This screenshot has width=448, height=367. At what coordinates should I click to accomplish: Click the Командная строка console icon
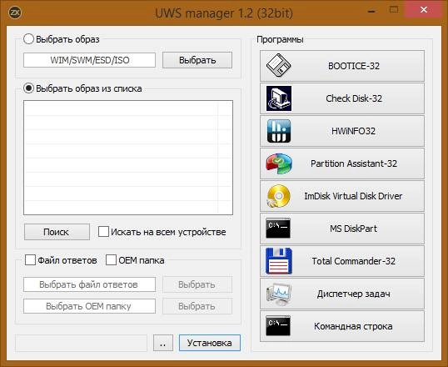click(278, 326)
